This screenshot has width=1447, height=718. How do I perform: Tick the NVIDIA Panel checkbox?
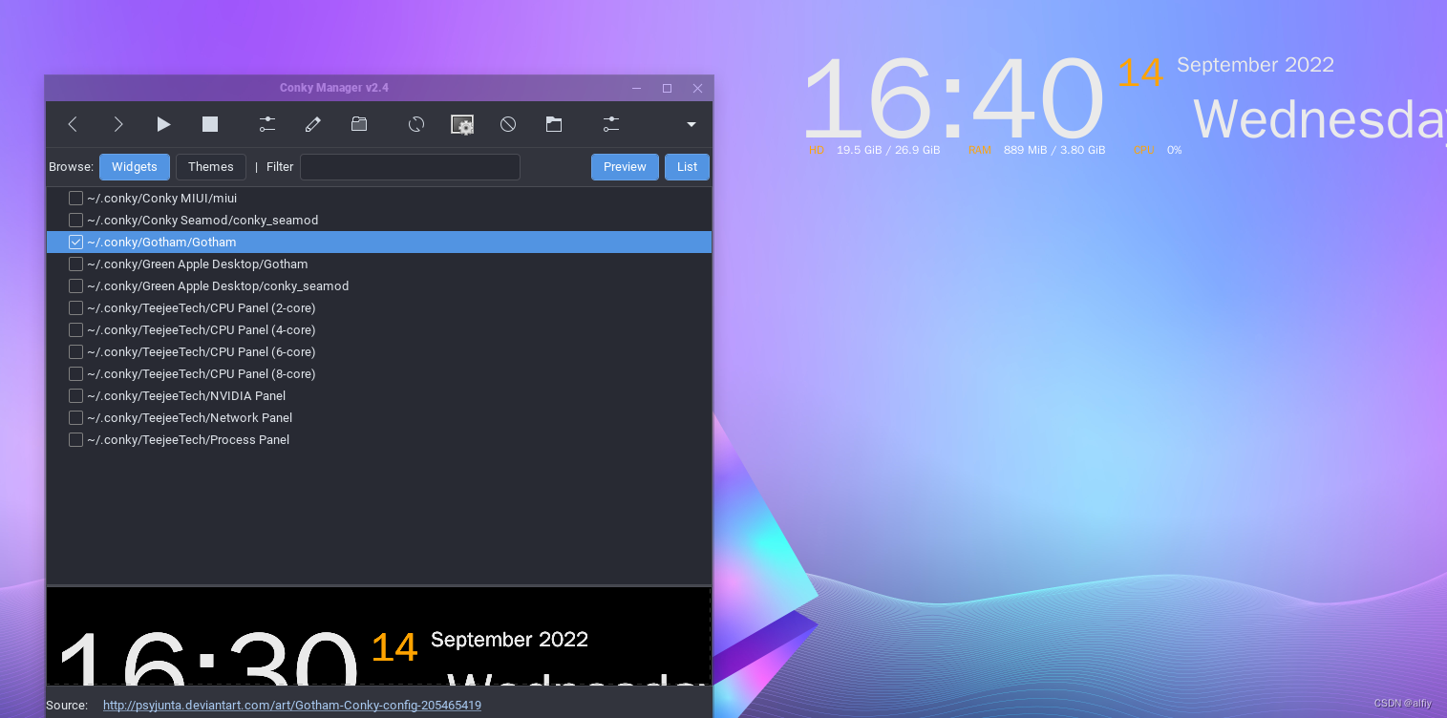75,396
